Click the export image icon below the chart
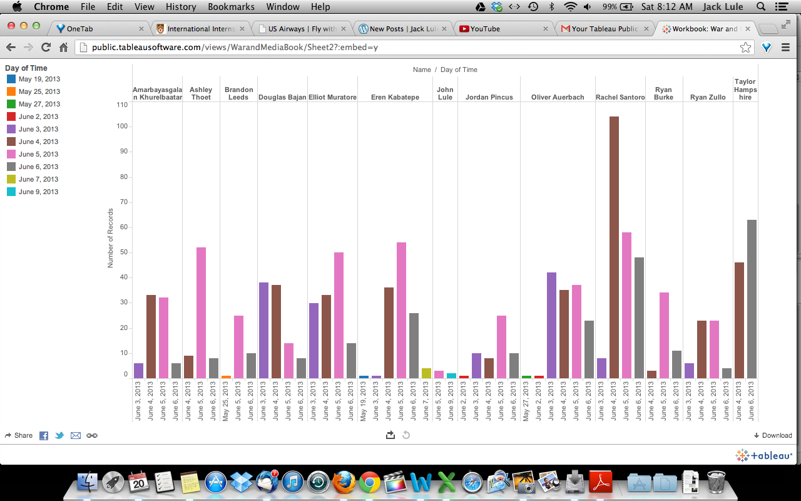 click(x=390, y=435)
